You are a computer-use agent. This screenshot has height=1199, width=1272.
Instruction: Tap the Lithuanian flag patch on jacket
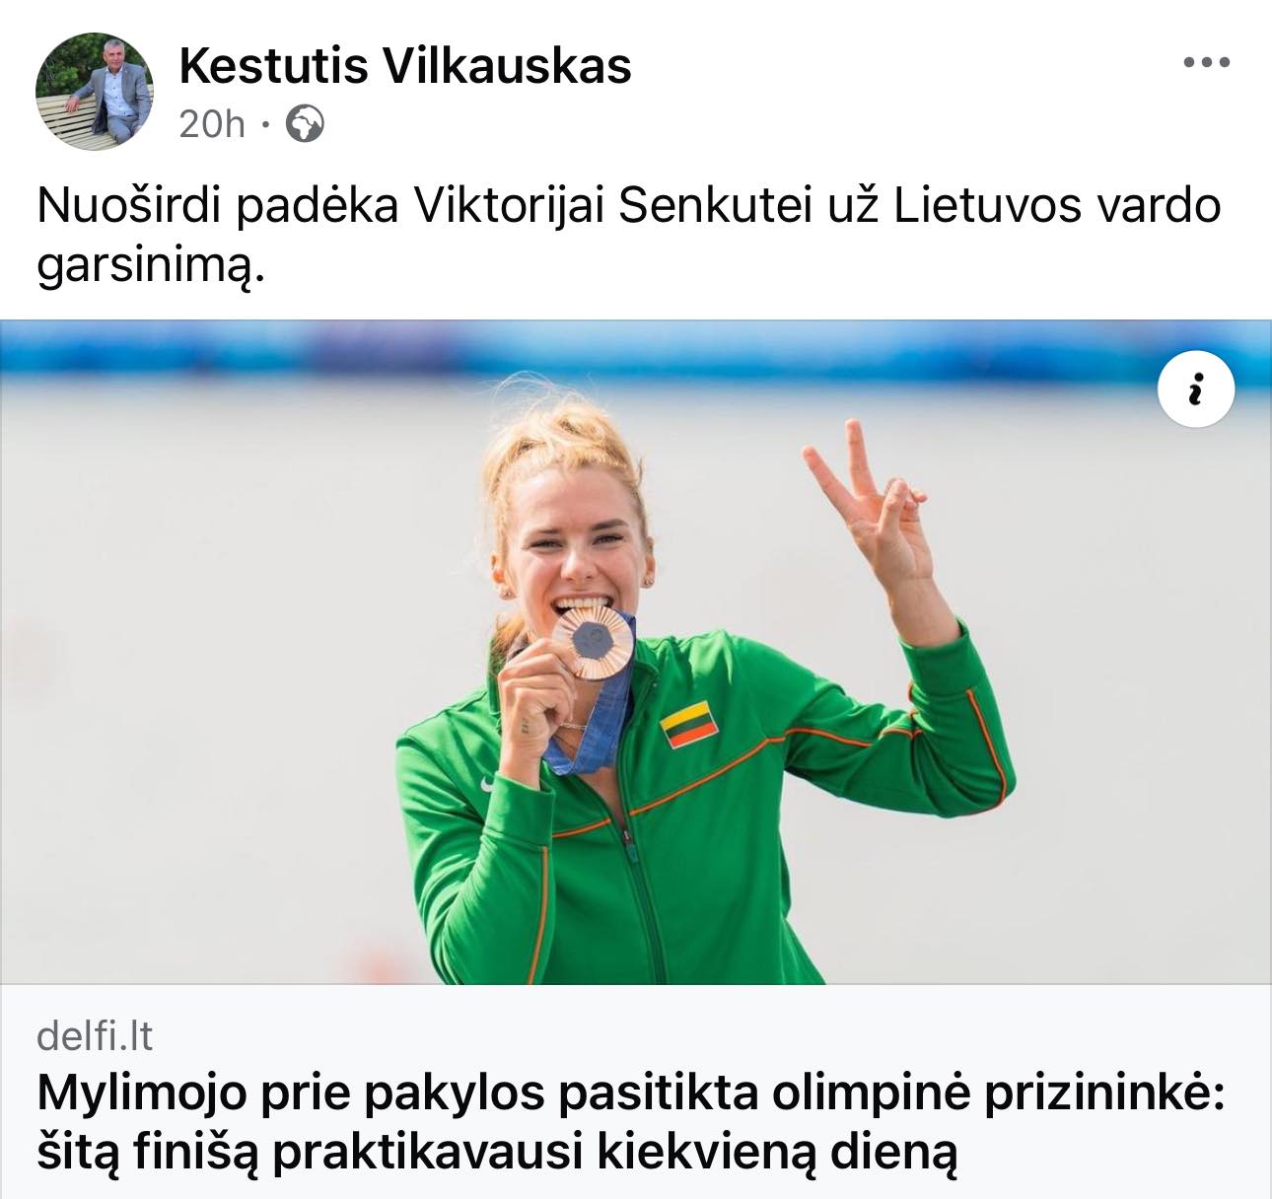point(688,723)
